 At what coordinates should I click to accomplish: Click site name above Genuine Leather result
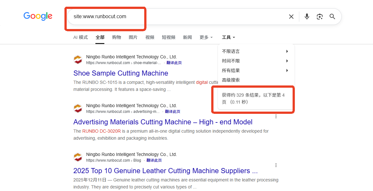pos(131,154)
